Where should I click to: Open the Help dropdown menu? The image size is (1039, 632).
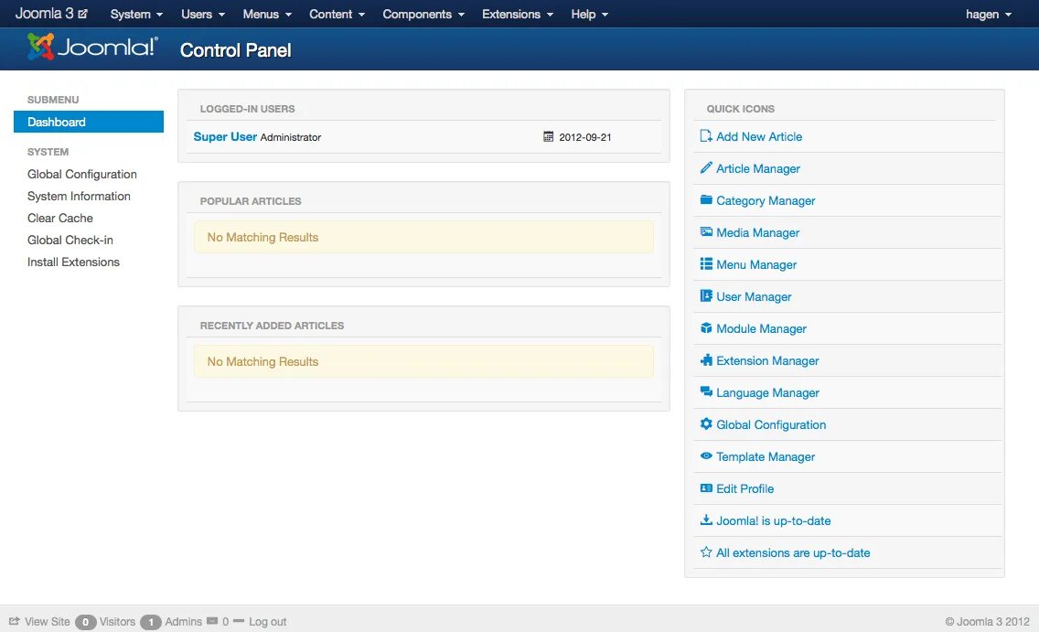[x=589, y=14]
